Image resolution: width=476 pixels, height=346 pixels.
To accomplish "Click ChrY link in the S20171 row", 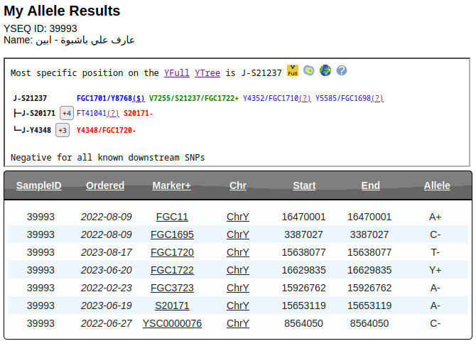I will 238,306.
